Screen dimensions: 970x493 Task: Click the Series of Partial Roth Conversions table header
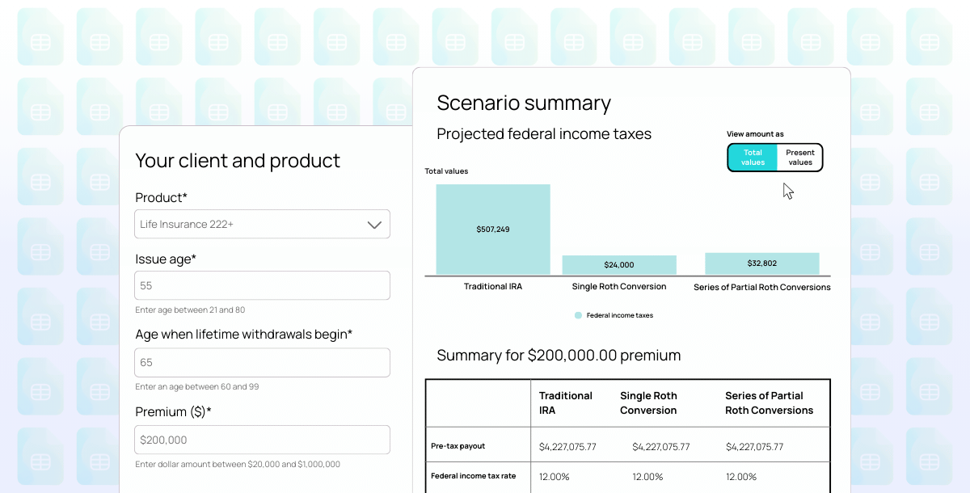(x=769, y=402)
